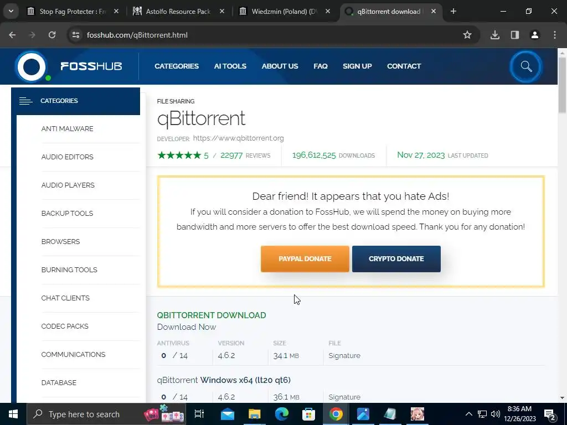Show hidden system tray icons chevron

pyautogui.click(x=468, y=414)
